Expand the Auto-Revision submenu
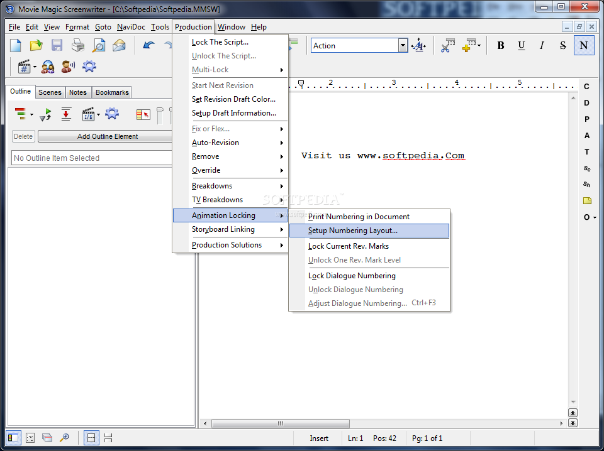The height and width of the screenshot is (451, 604). click(230, 143)
